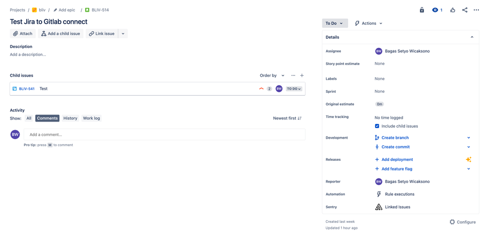The image size is (503, 241).
Task: Expand the dropdown next to Link issue
Action: pyautogui.click(x=123, y=33)
